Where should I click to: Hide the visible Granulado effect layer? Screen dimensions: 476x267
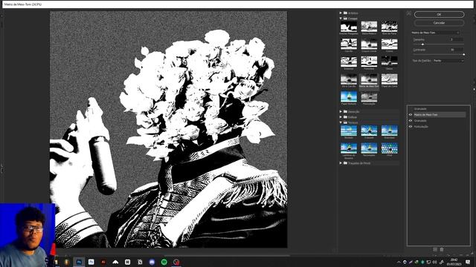[x=411, y=120]
